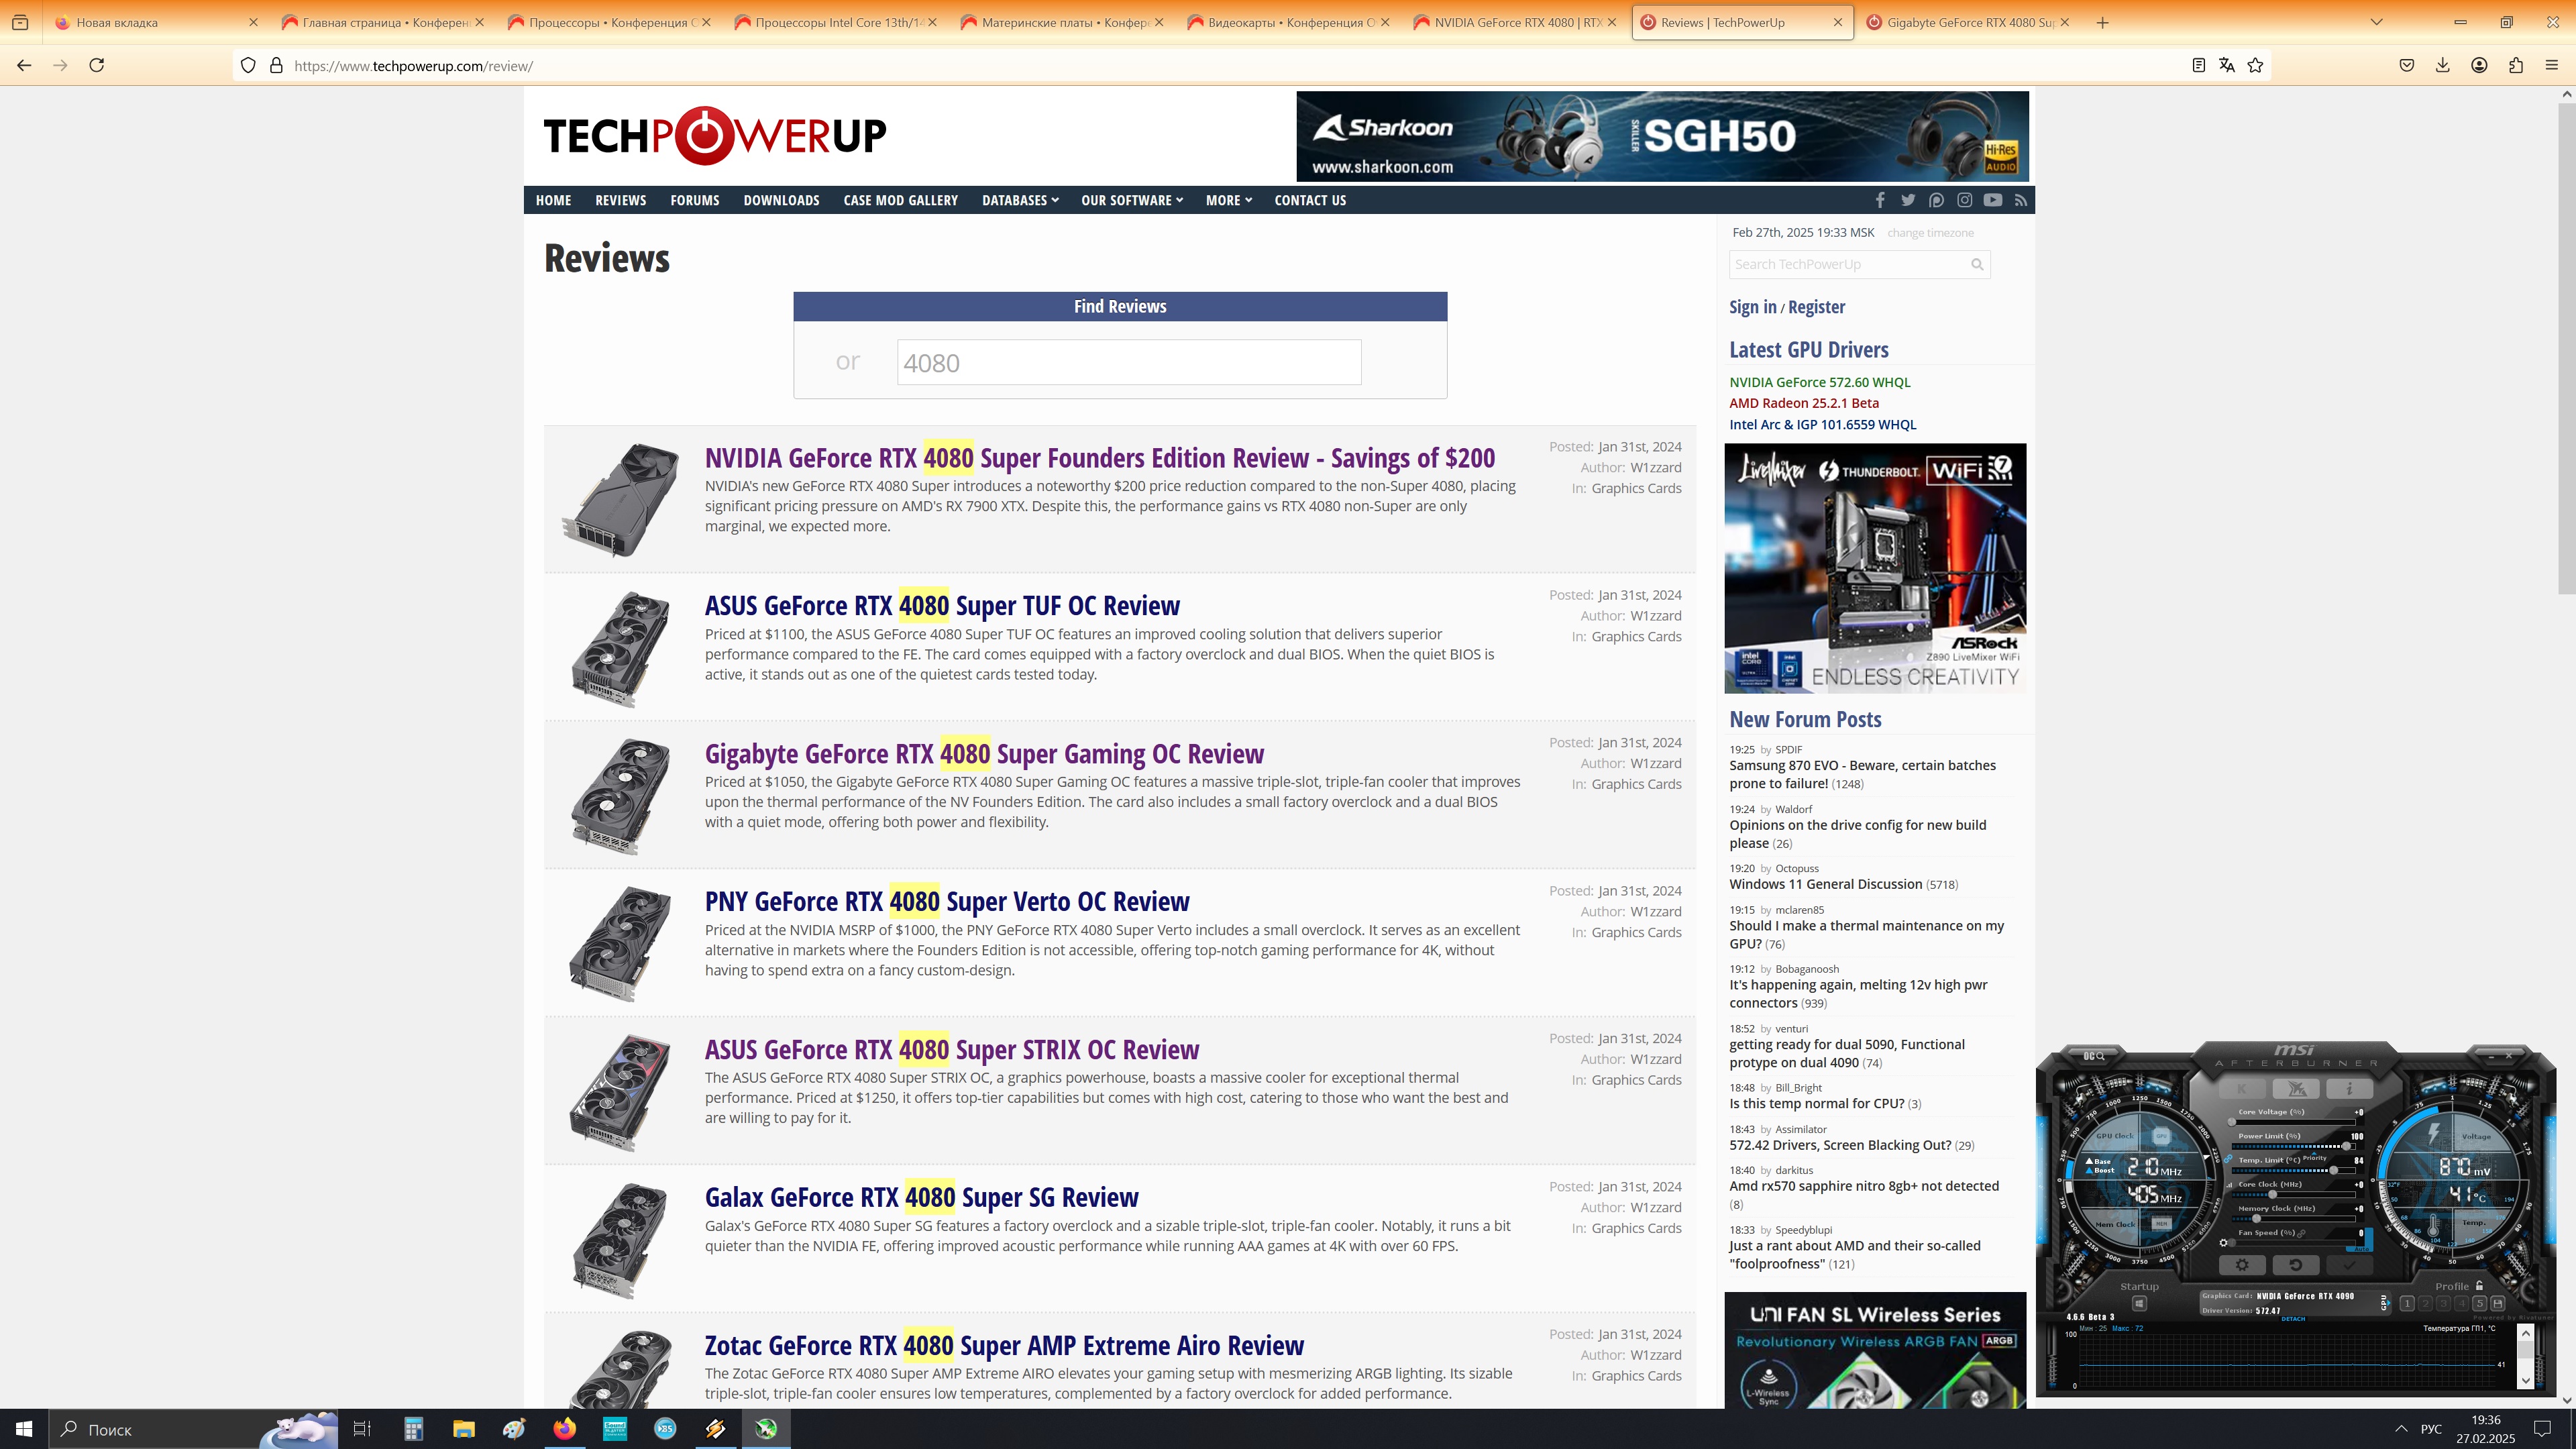
Task: Open TechPowerUp YouTube channel icon
Action: tap(1993, 200)
